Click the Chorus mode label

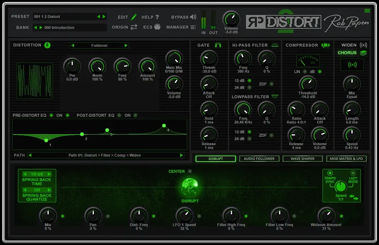[347, 52]
